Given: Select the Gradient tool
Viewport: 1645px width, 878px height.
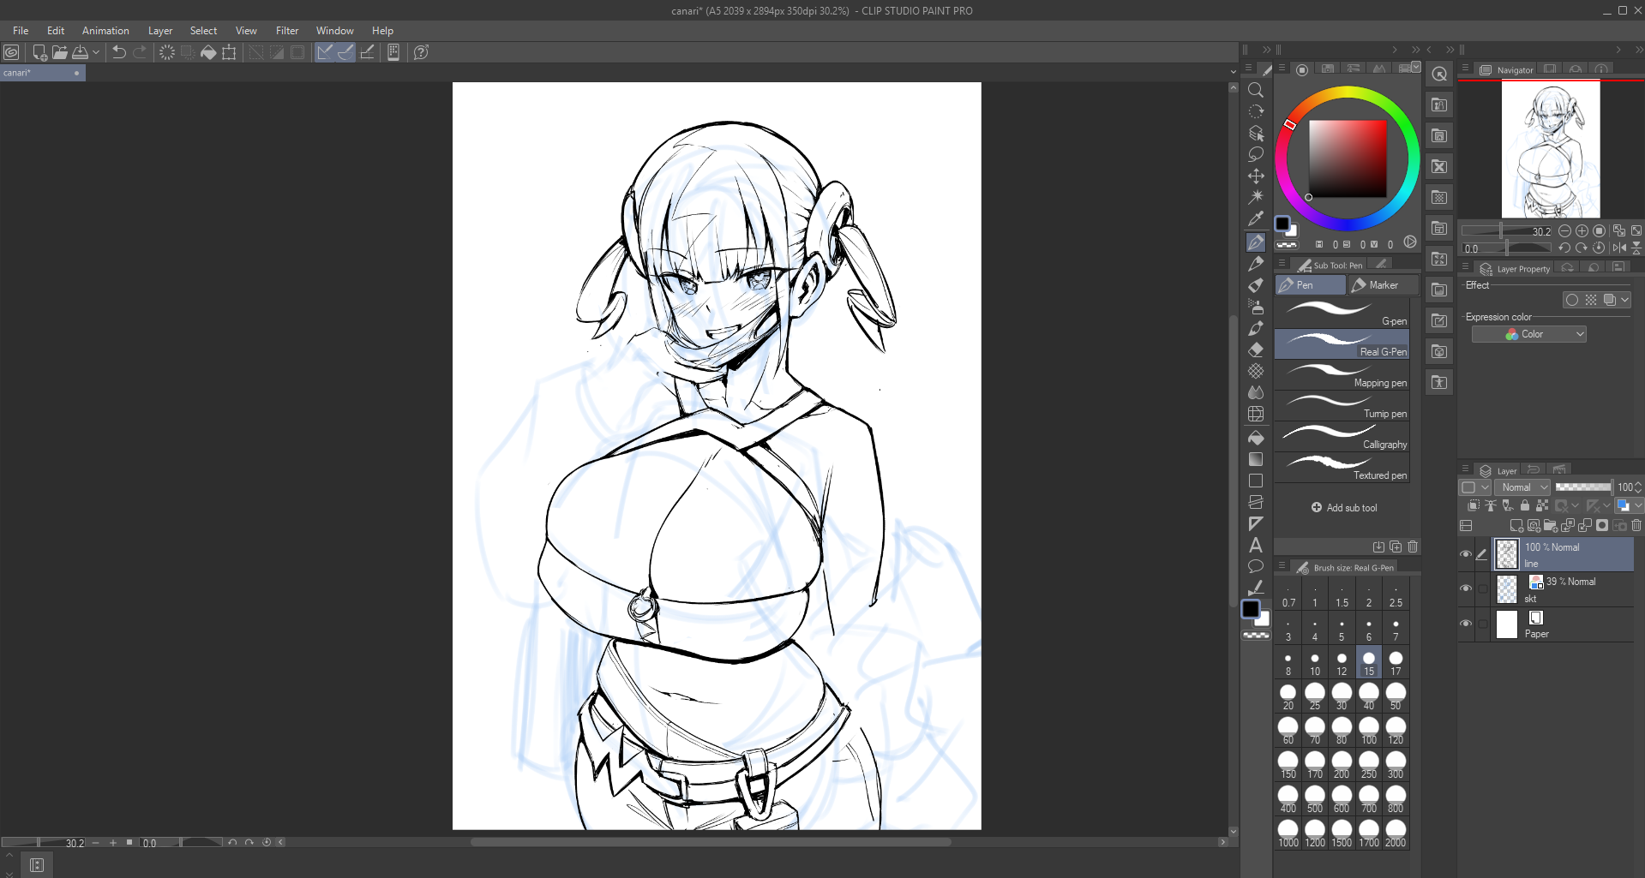Looking at the screenshot, I should [1256, 459].
